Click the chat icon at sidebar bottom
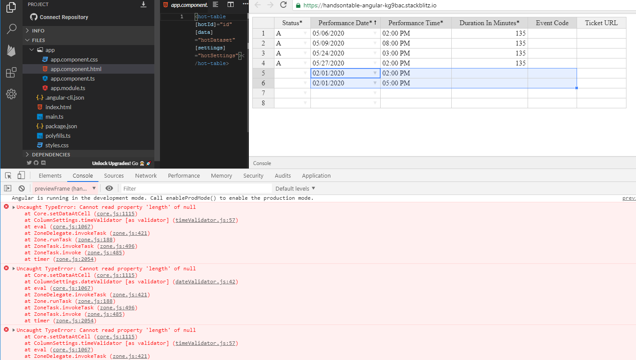The width and height of the screenshot is (636, 360). tap(43, 163)
